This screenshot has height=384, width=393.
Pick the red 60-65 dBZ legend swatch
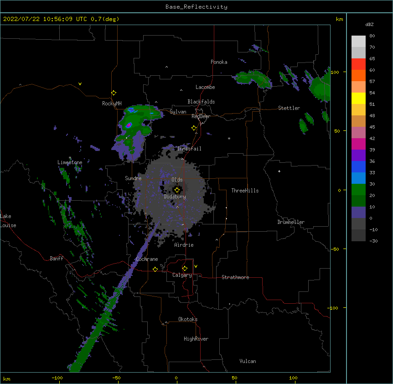point(358,64)
